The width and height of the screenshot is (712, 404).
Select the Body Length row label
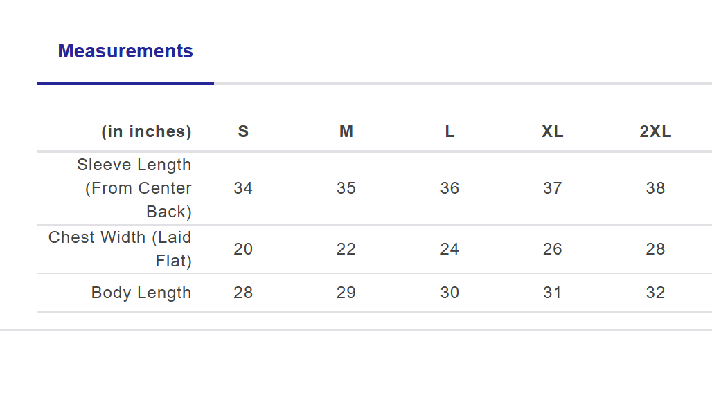click(x=141, y=293)
